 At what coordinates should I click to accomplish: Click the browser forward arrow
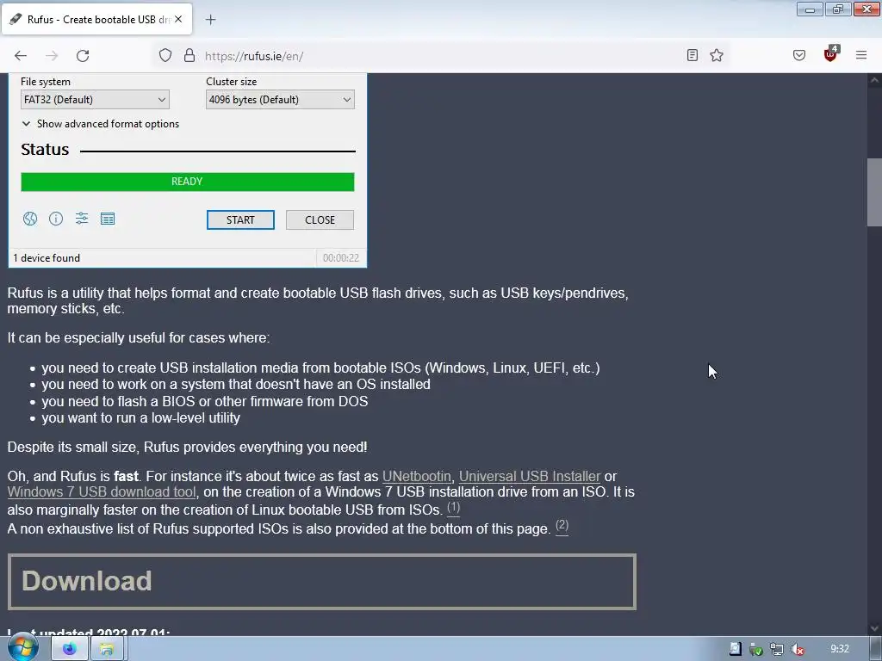coord(52,56)
